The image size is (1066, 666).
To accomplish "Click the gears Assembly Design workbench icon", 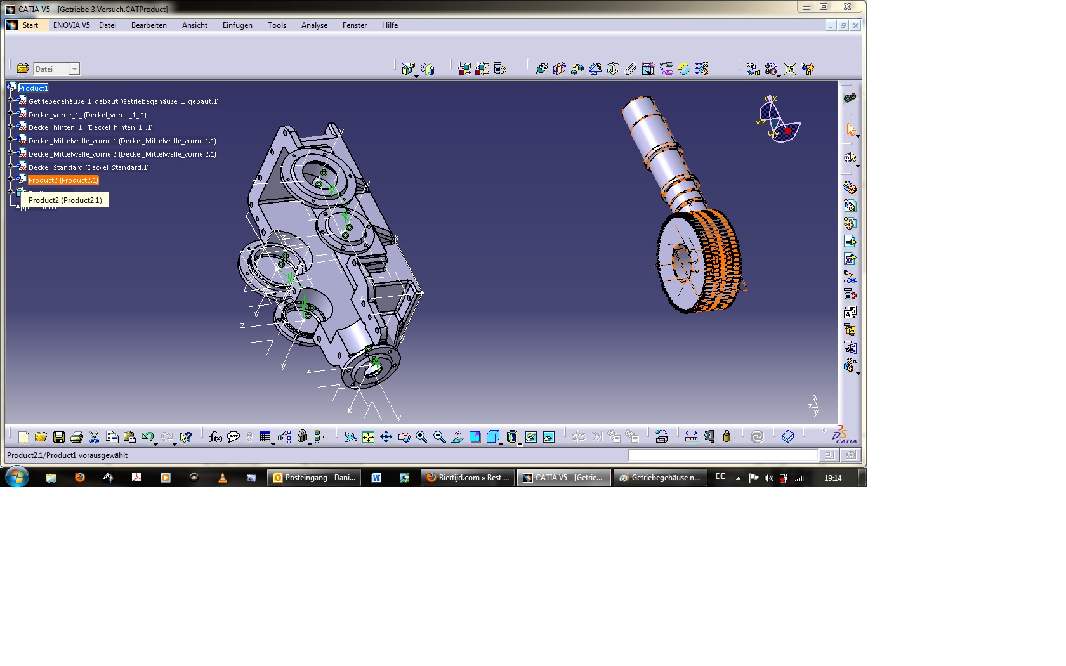I will 850,98.
